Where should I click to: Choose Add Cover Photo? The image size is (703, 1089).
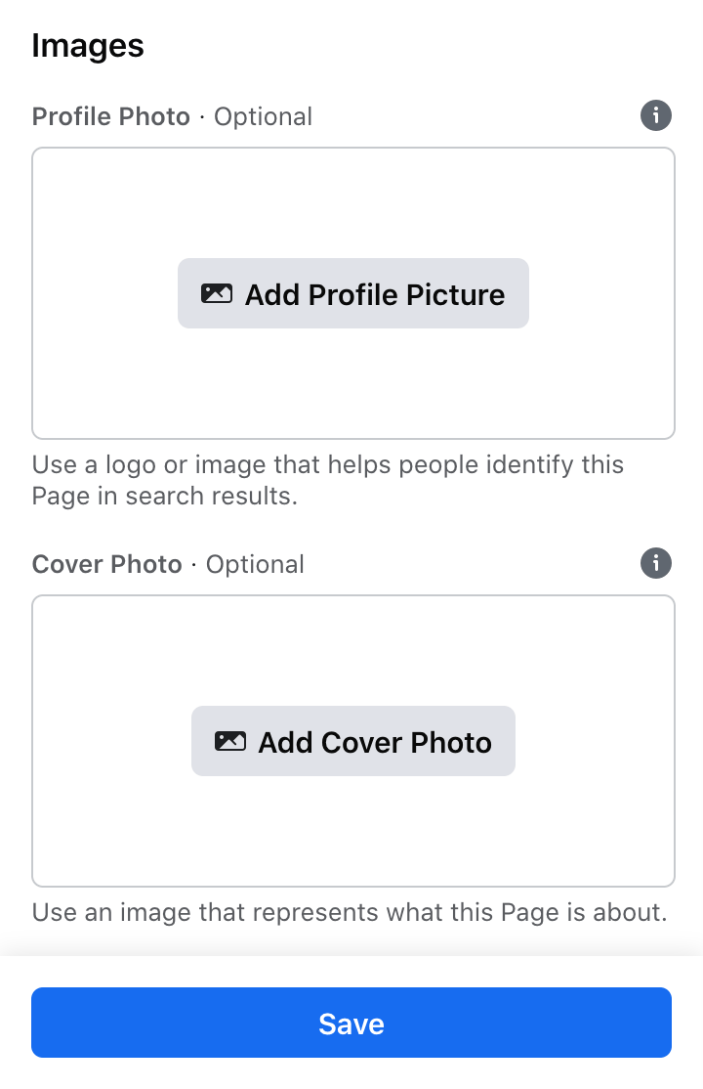click(x=353, y=741)
